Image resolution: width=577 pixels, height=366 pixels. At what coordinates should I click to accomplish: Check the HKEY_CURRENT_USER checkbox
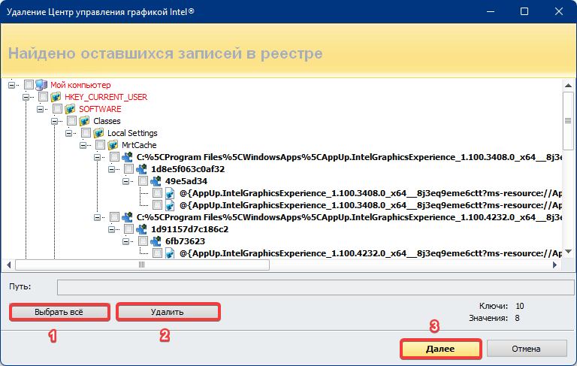pos(43,97)
